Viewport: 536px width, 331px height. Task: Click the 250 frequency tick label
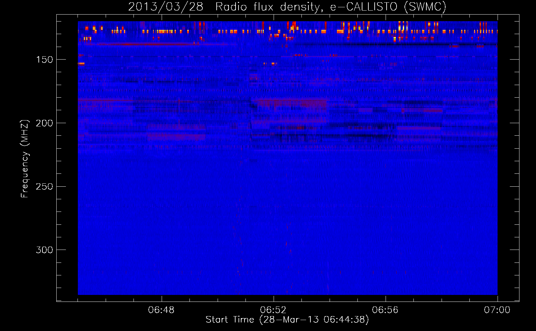click(x=44, y=186)
